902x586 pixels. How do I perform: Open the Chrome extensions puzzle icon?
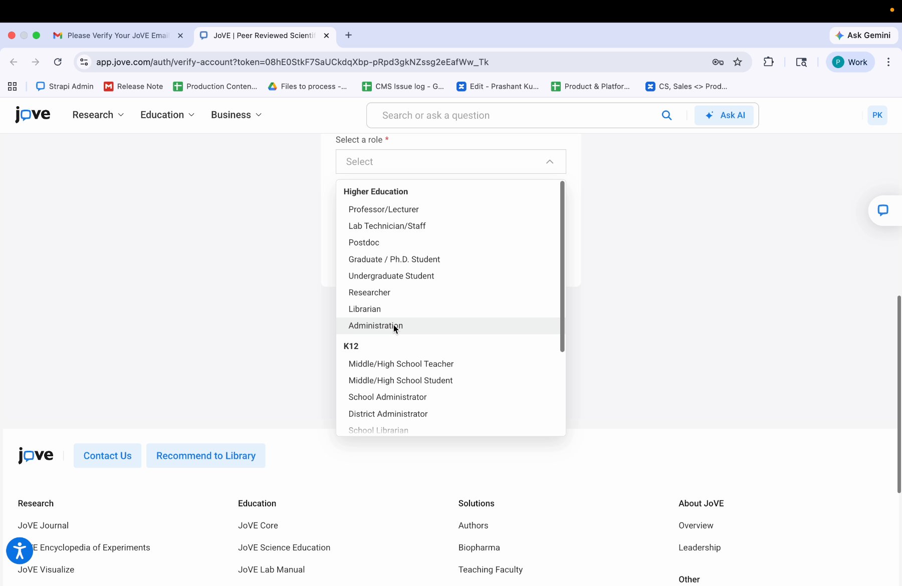point(768,62)
